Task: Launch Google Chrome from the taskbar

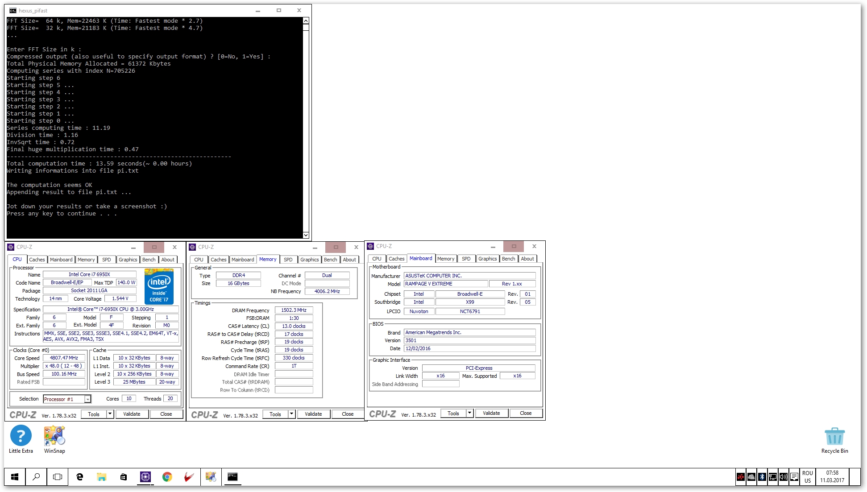Action: click(x=167, y=477)
